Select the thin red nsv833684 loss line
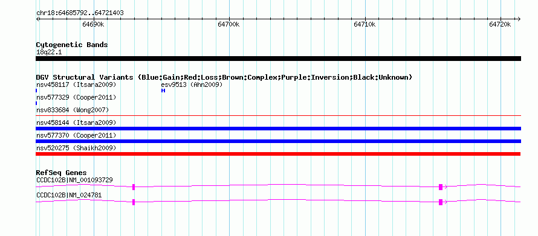The image size is (538, 236). (x=278, y=116)
